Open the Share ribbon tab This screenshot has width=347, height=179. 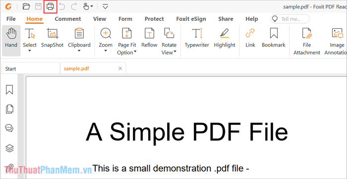(x=226, y=19)
